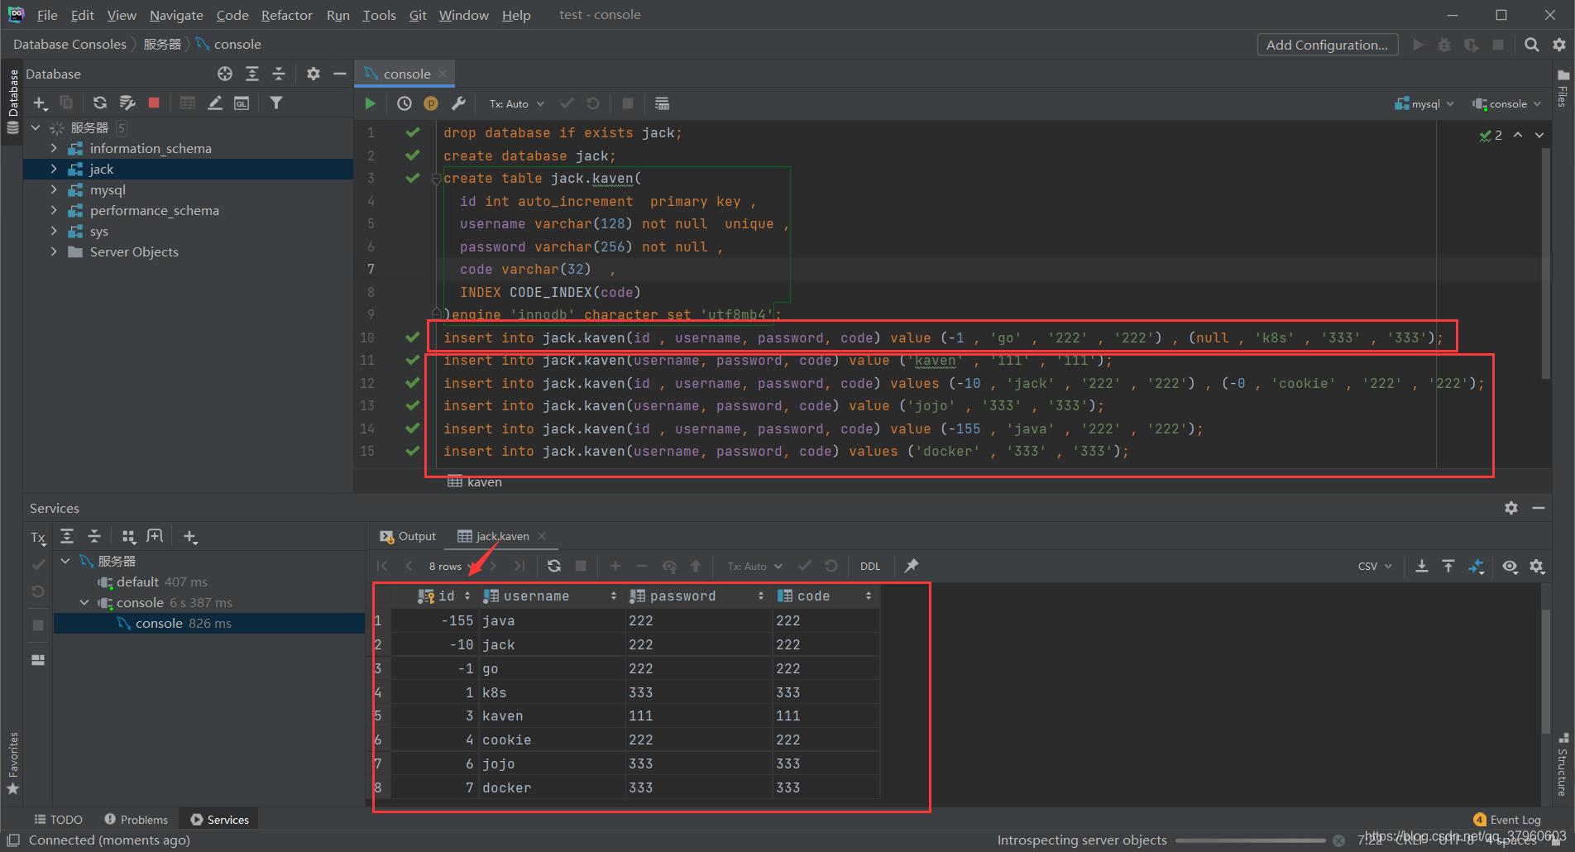Close the console editor tab
This screenshot has height=852, width=1575.
tap(443, 74)
